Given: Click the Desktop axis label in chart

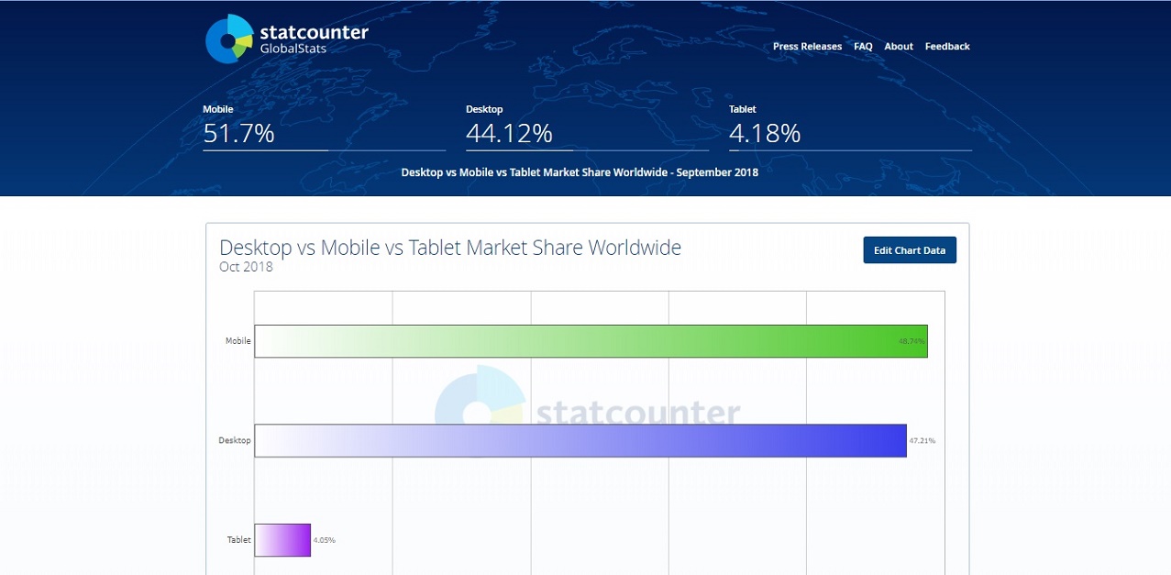Looking at the screenshot, I should point(235,440).
